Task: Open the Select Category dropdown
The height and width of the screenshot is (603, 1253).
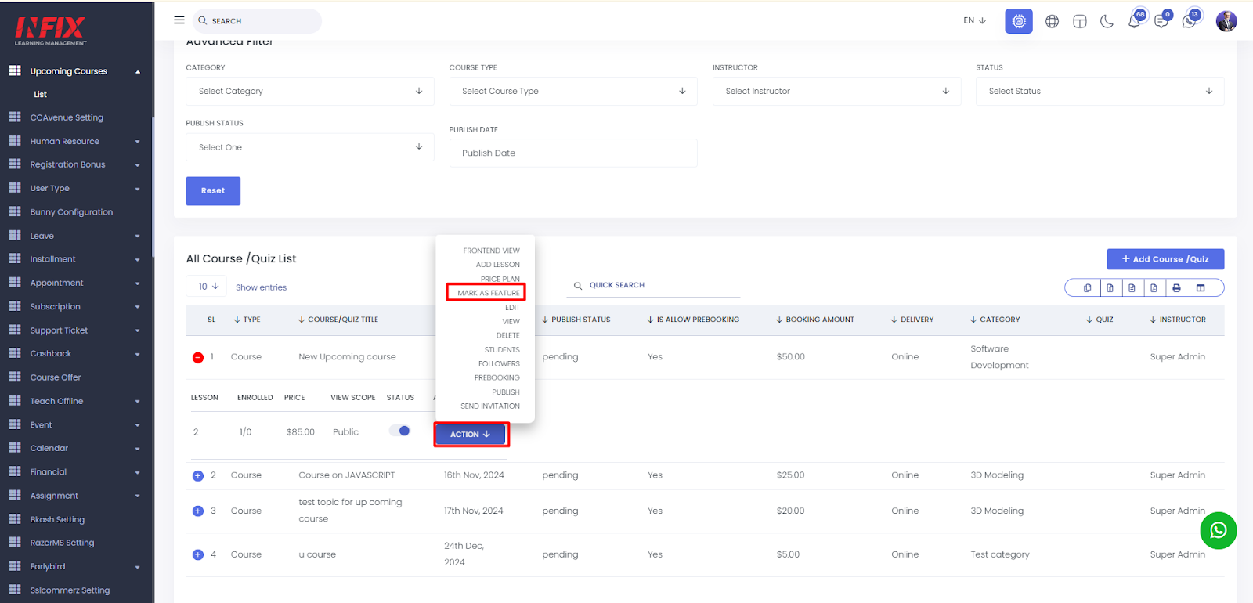Action: (x=309, y=91)
